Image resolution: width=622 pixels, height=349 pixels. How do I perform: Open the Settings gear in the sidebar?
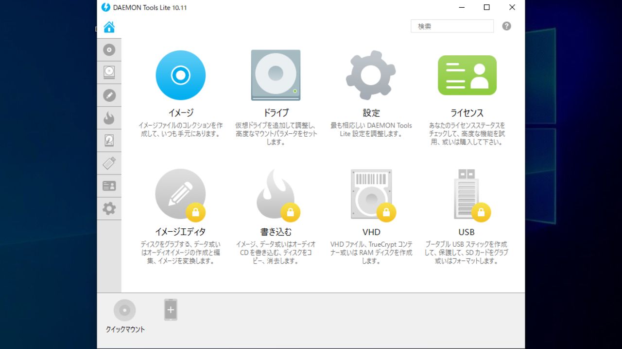[109, 208]
